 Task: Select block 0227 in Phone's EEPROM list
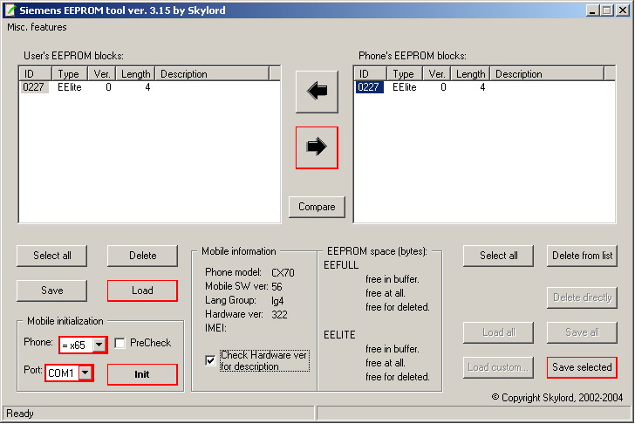369,87
